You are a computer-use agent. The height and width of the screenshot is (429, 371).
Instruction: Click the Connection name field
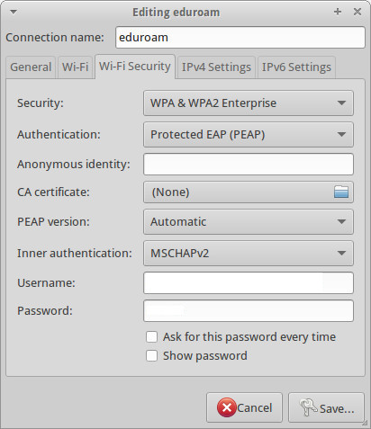(240, 38)
